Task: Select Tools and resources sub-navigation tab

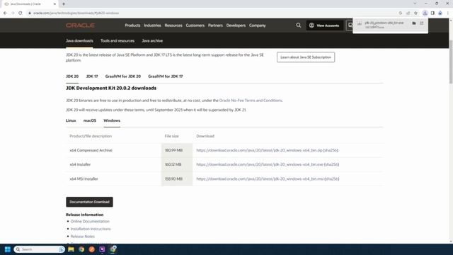Action: [117, 41]
